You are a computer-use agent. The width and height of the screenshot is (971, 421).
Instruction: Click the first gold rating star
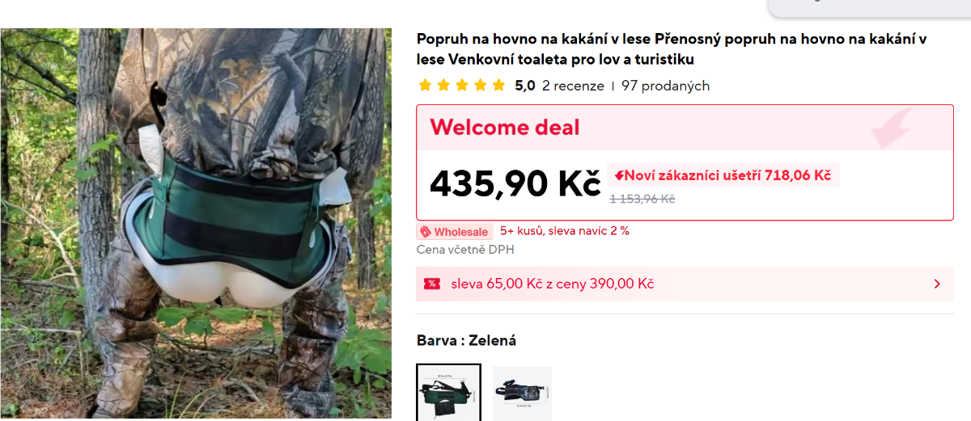coord(425,85)
